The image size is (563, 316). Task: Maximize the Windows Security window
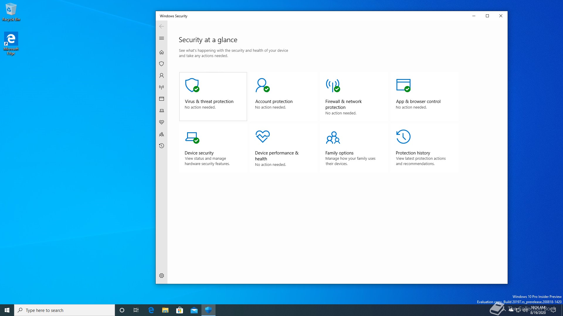(487, 16)
